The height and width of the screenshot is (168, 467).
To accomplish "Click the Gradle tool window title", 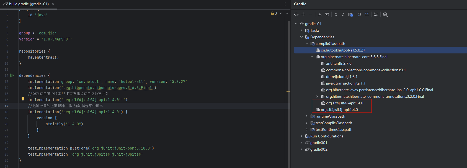I will [x=300, y=4].
